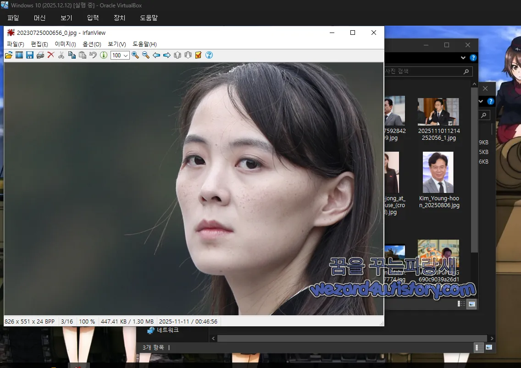Viewport: 521px width, 368px height.
Task: Delete the file with the red X icon
Action: (51, 55)
